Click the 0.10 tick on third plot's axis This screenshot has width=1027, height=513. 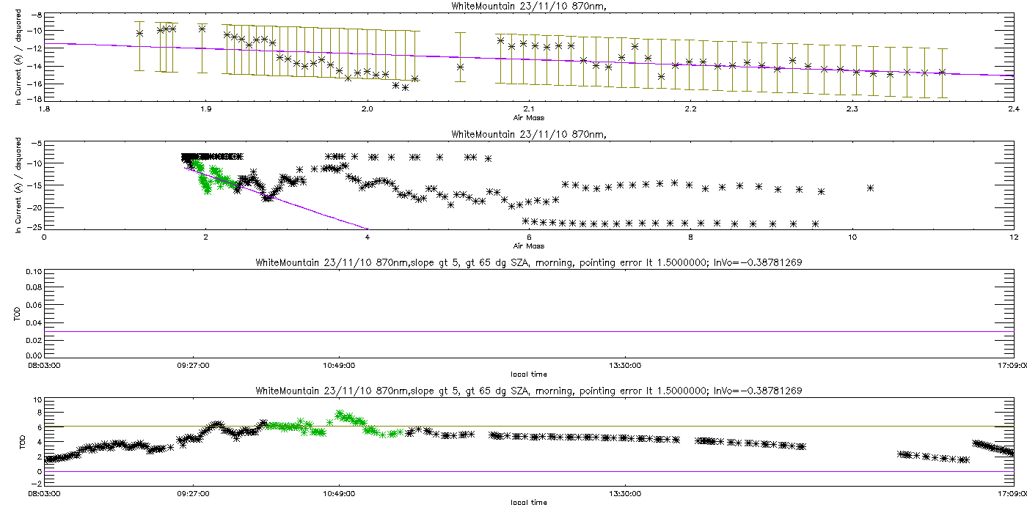pyautogui.click(x=32, y=272)
